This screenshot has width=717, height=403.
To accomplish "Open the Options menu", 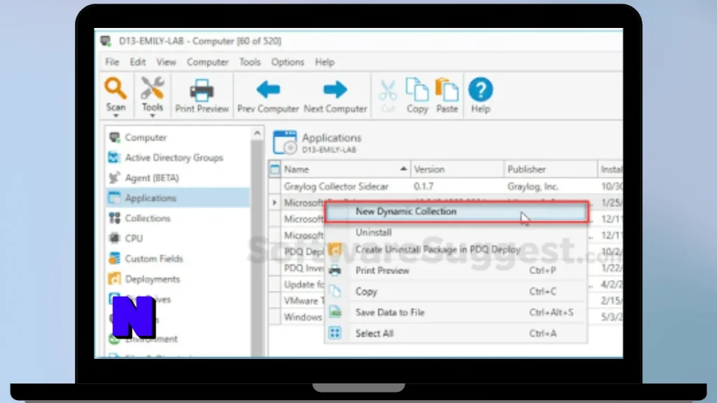I will pos(288,62).
